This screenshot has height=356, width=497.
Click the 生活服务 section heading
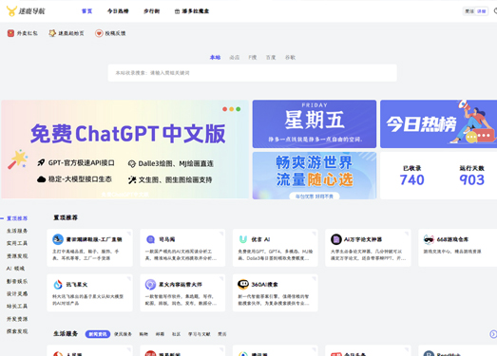66,333
